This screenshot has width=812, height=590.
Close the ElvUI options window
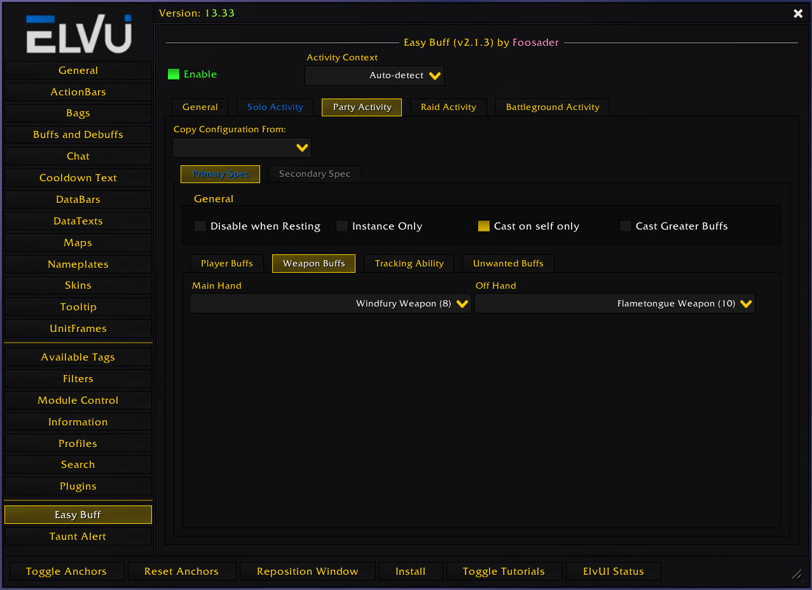[798, 13]
